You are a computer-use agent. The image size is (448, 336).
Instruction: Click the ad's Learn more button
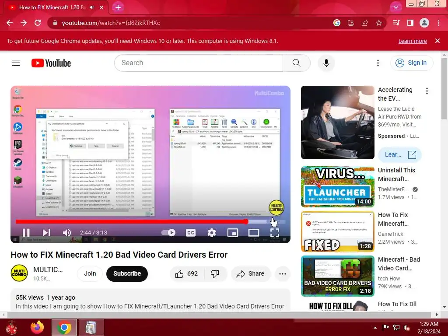pos(400,154)
